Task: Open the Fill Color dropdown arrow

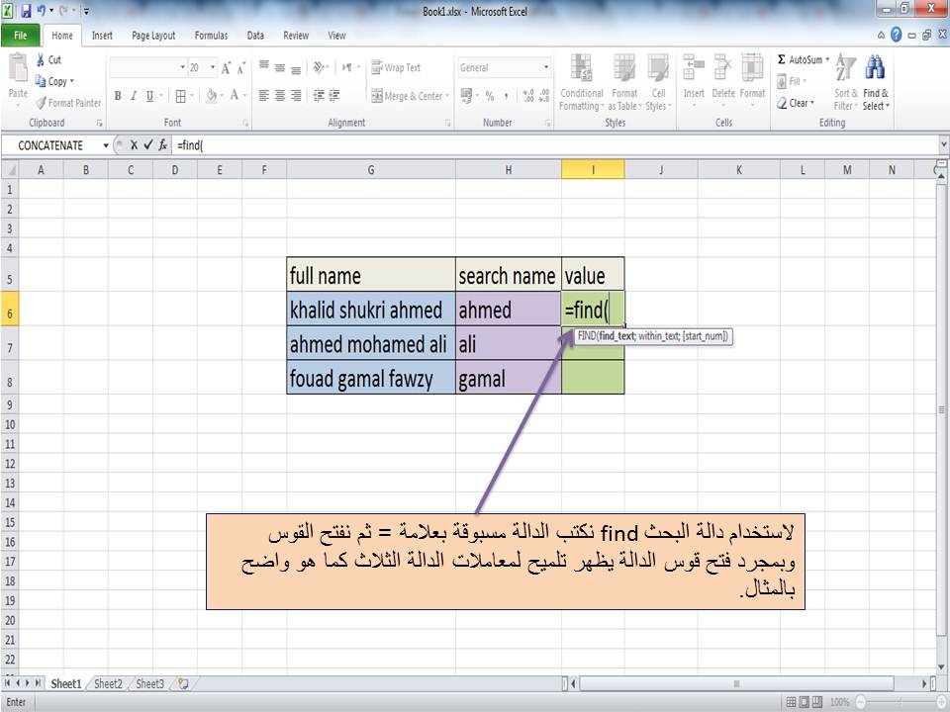Action: pos(222,96)
